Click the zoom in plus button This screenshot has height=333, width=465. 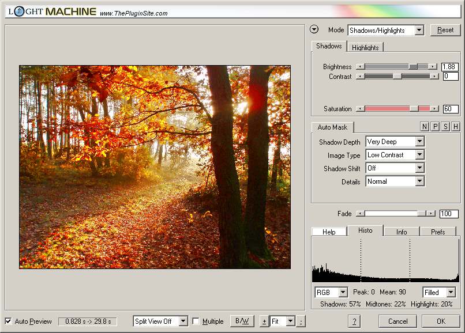click(264, 321)
